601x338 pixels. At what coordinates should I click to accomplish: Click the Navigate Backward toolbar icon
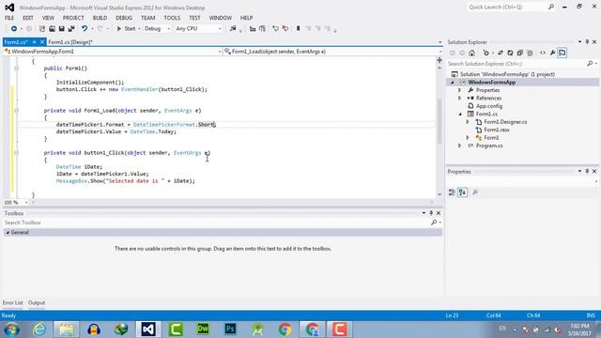14,29
